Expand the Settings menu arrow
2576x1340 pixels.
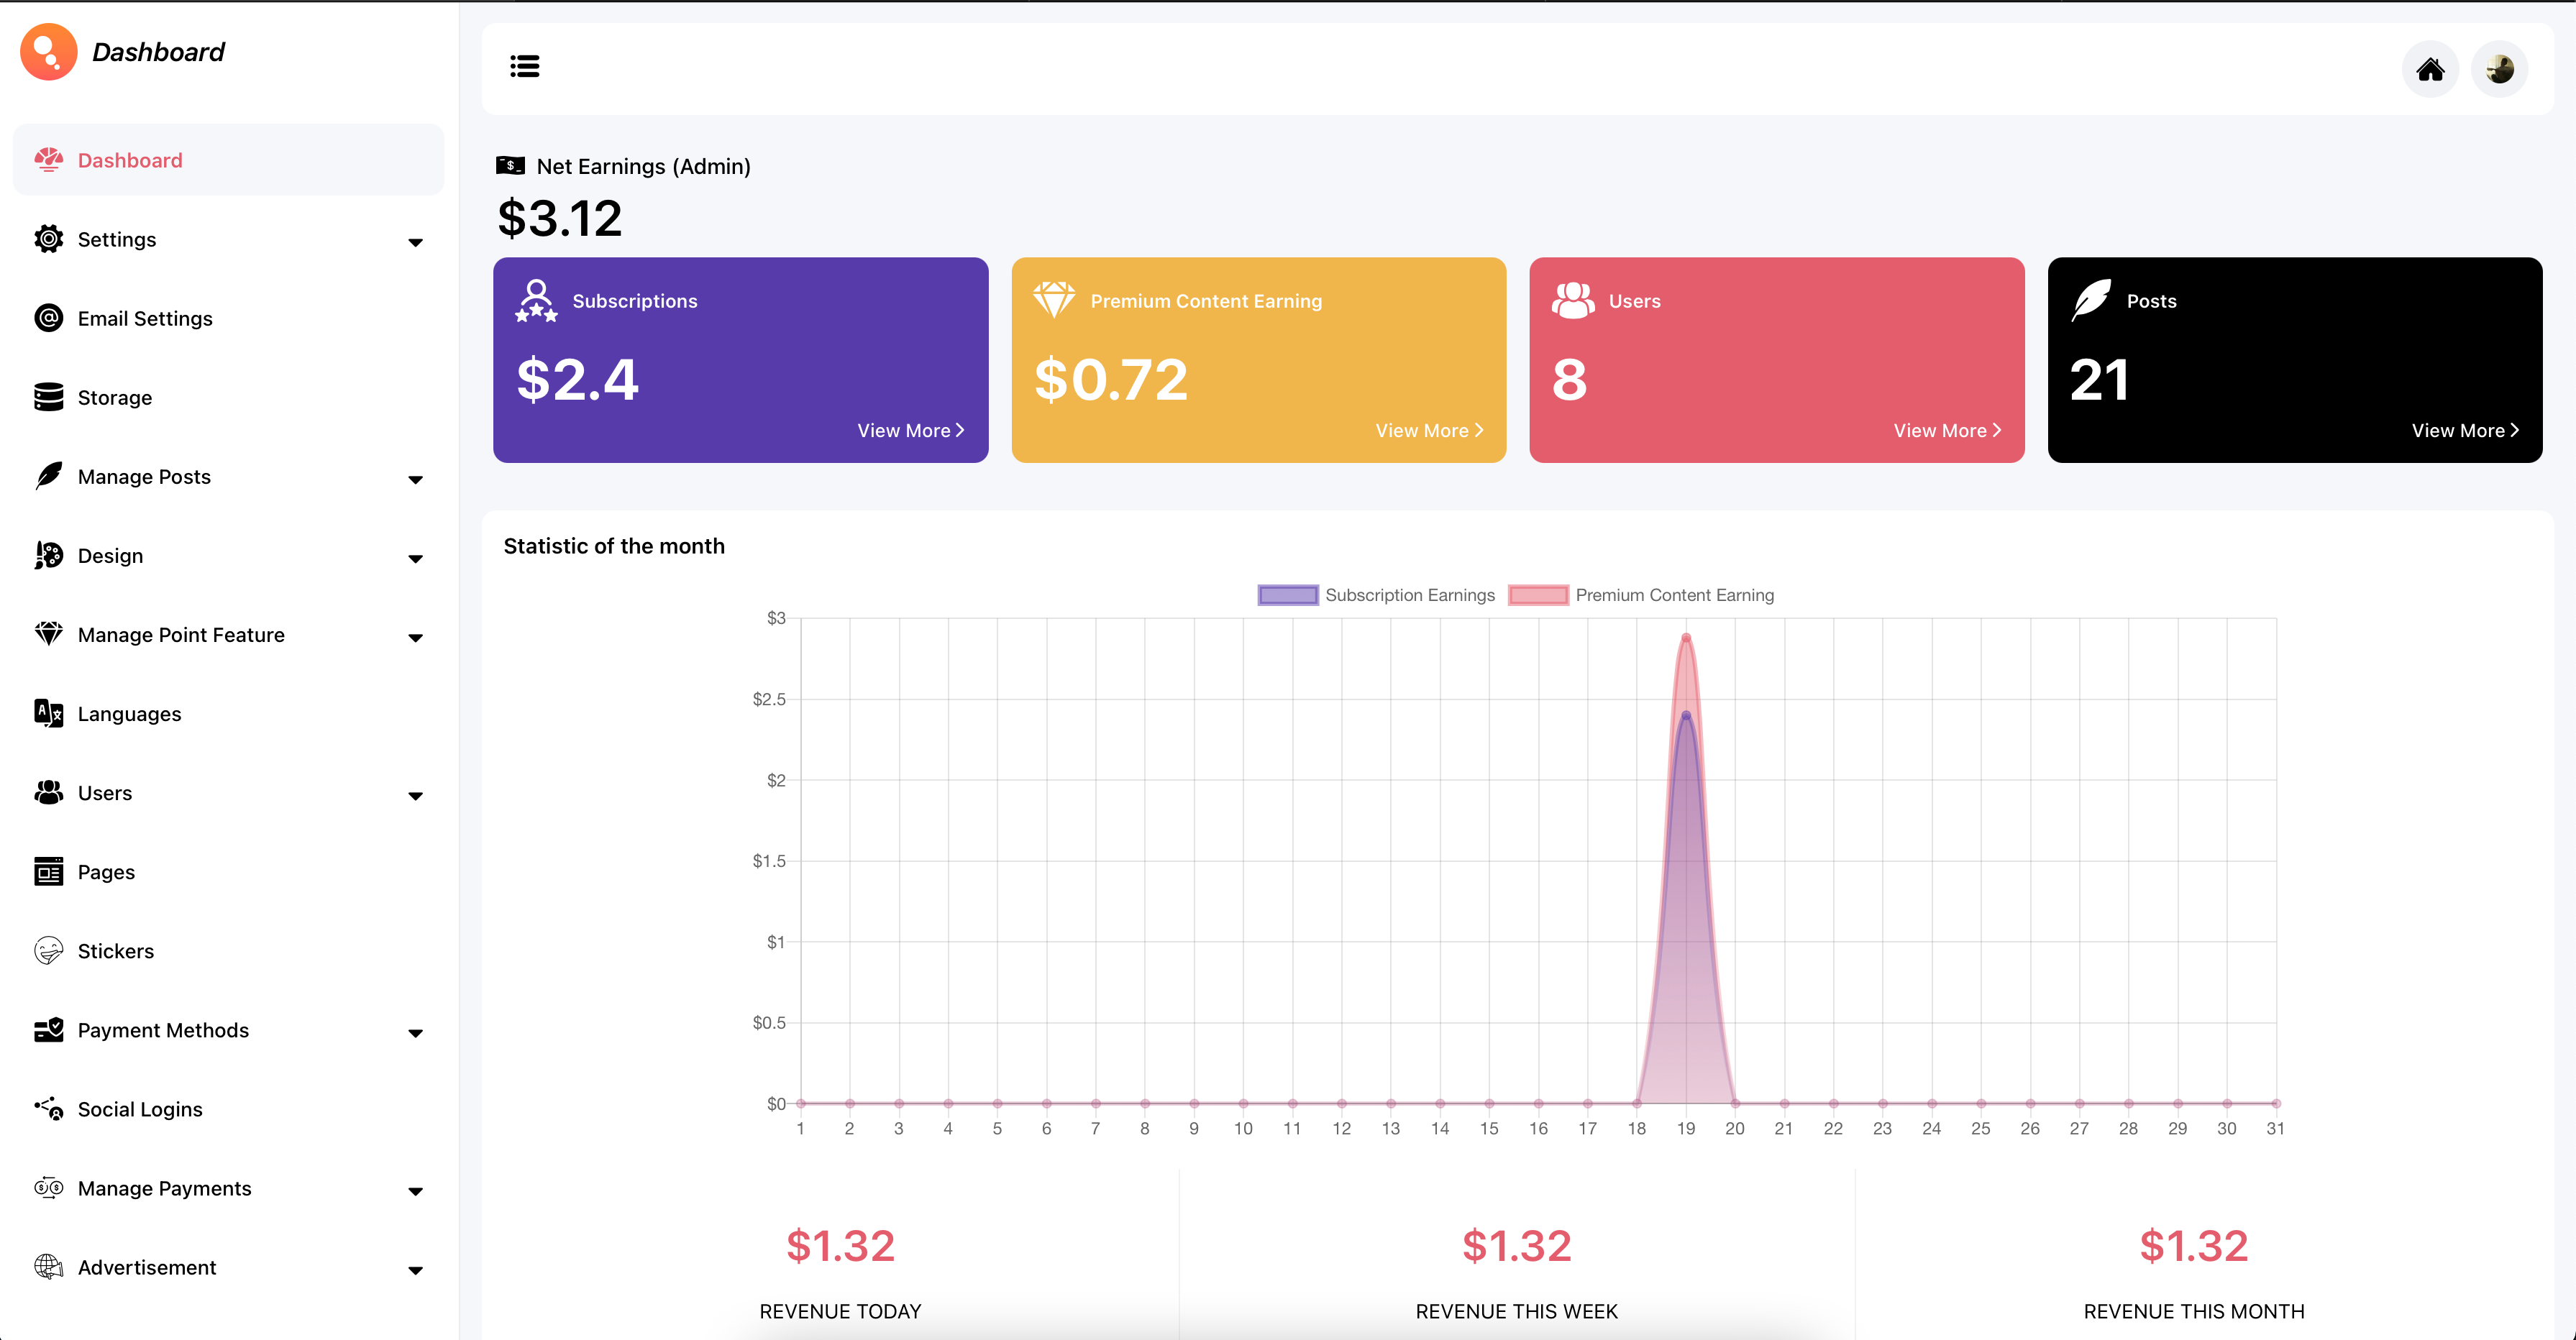coord(415,242)
